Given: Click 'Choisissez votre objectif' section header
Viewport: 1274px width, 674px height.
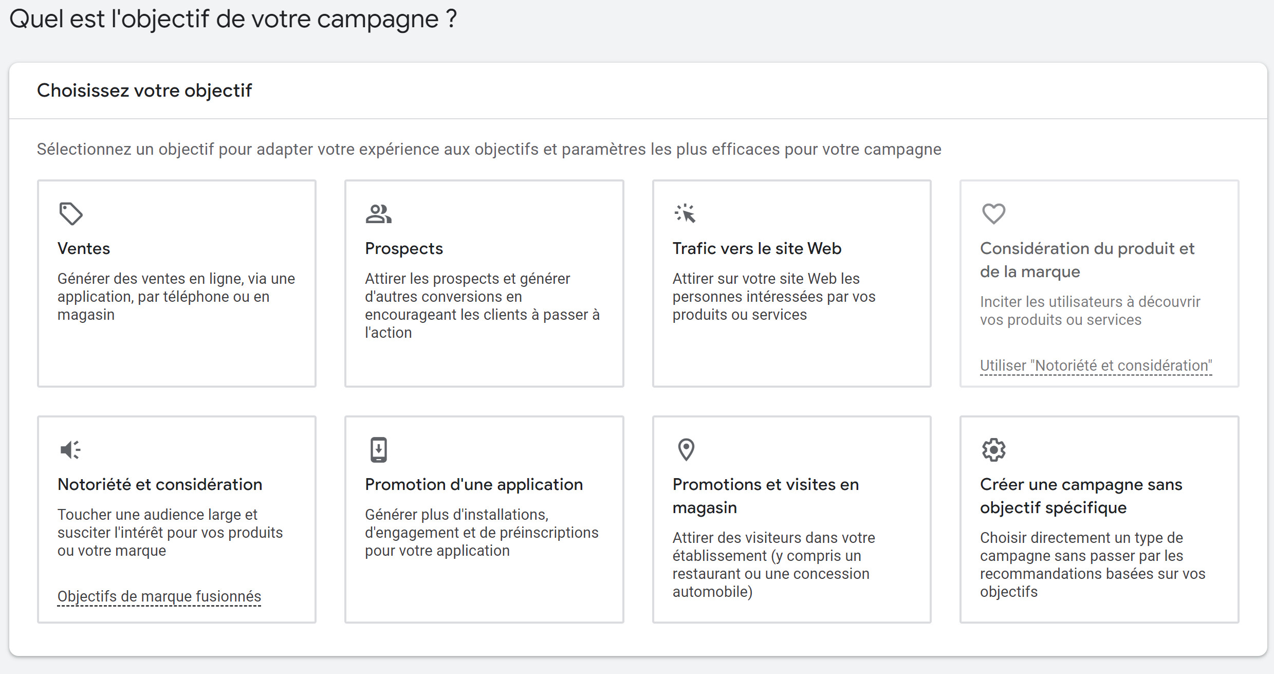Looking at the screenshot, I should 144,91.
